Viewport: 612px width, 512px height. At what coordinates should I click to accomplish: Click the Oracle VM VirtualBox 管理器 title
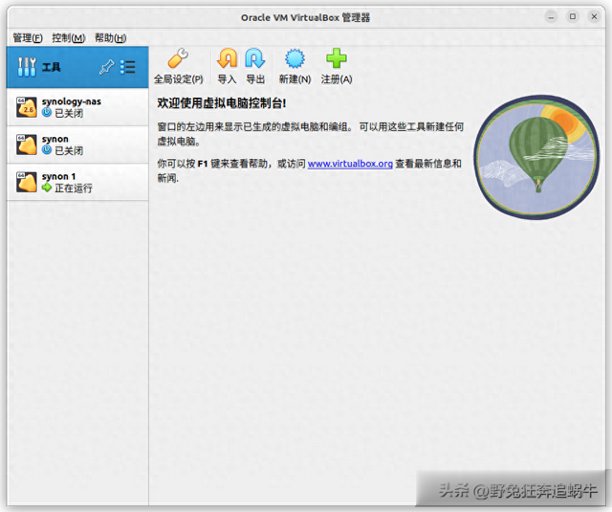click(x=306, y=17)
